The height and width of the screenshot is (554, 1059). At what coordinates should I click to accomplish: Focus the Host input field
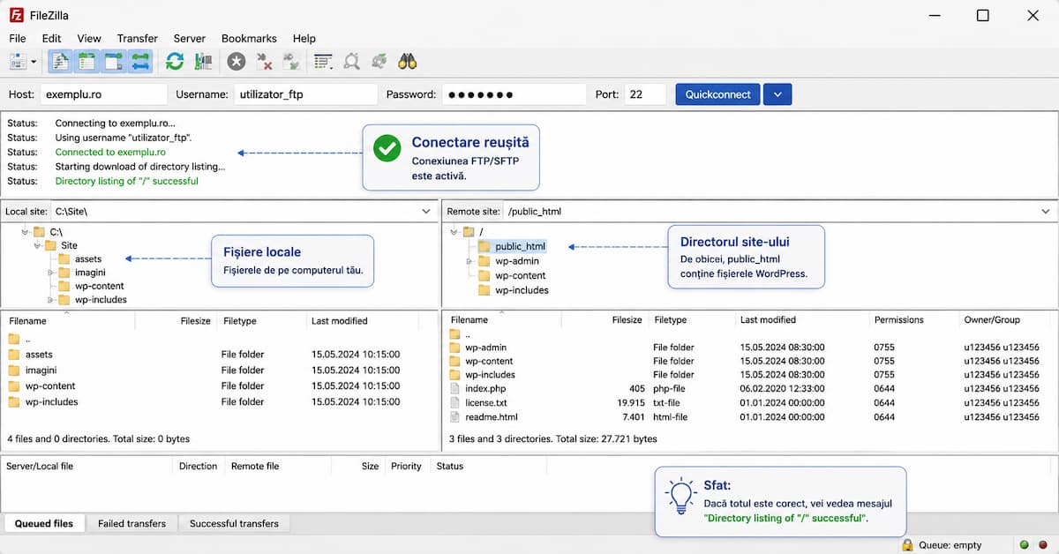click(x=103, y=94)
